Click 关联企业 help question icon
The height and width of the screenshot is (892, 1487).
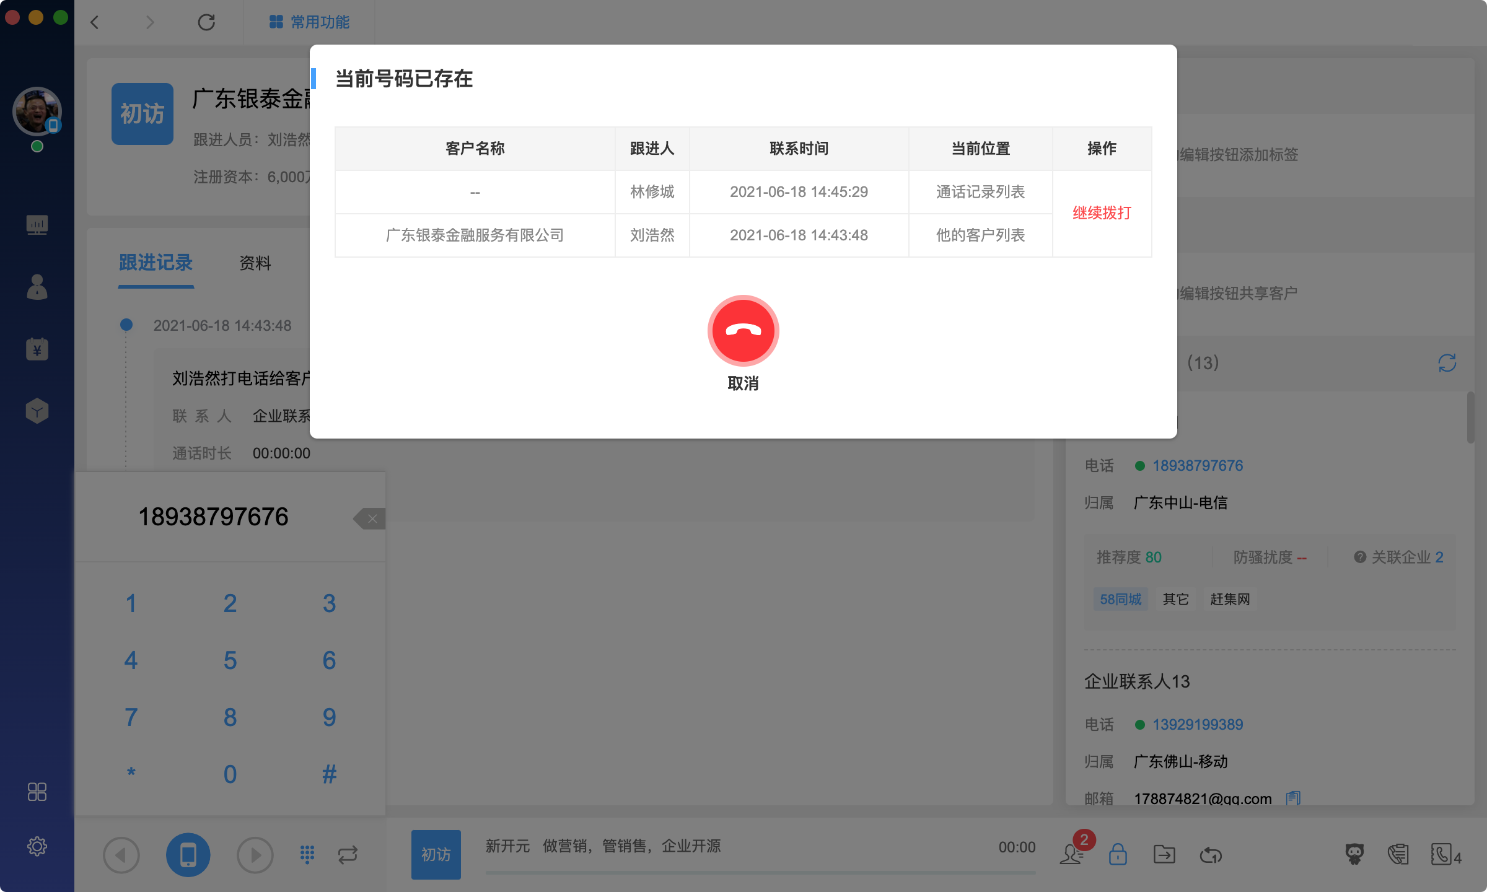point(1360,557)
